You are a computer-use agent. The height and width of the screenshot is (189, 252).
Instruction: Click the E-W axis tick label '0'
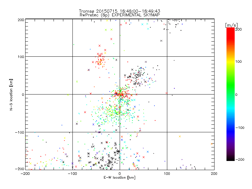(x=120, y=174)
